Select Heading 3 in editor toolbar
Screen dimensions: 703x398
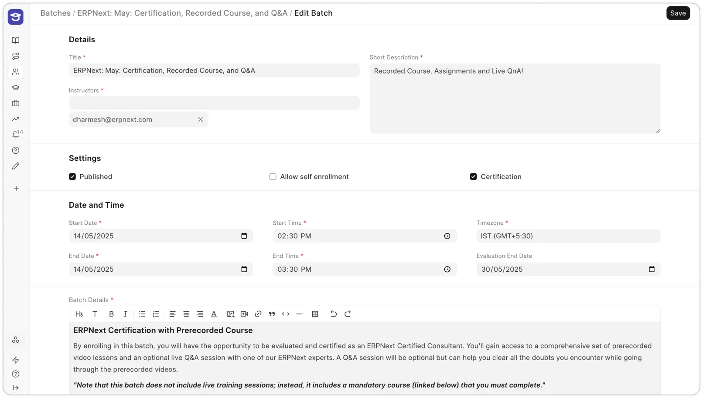[x=79, y=314]
